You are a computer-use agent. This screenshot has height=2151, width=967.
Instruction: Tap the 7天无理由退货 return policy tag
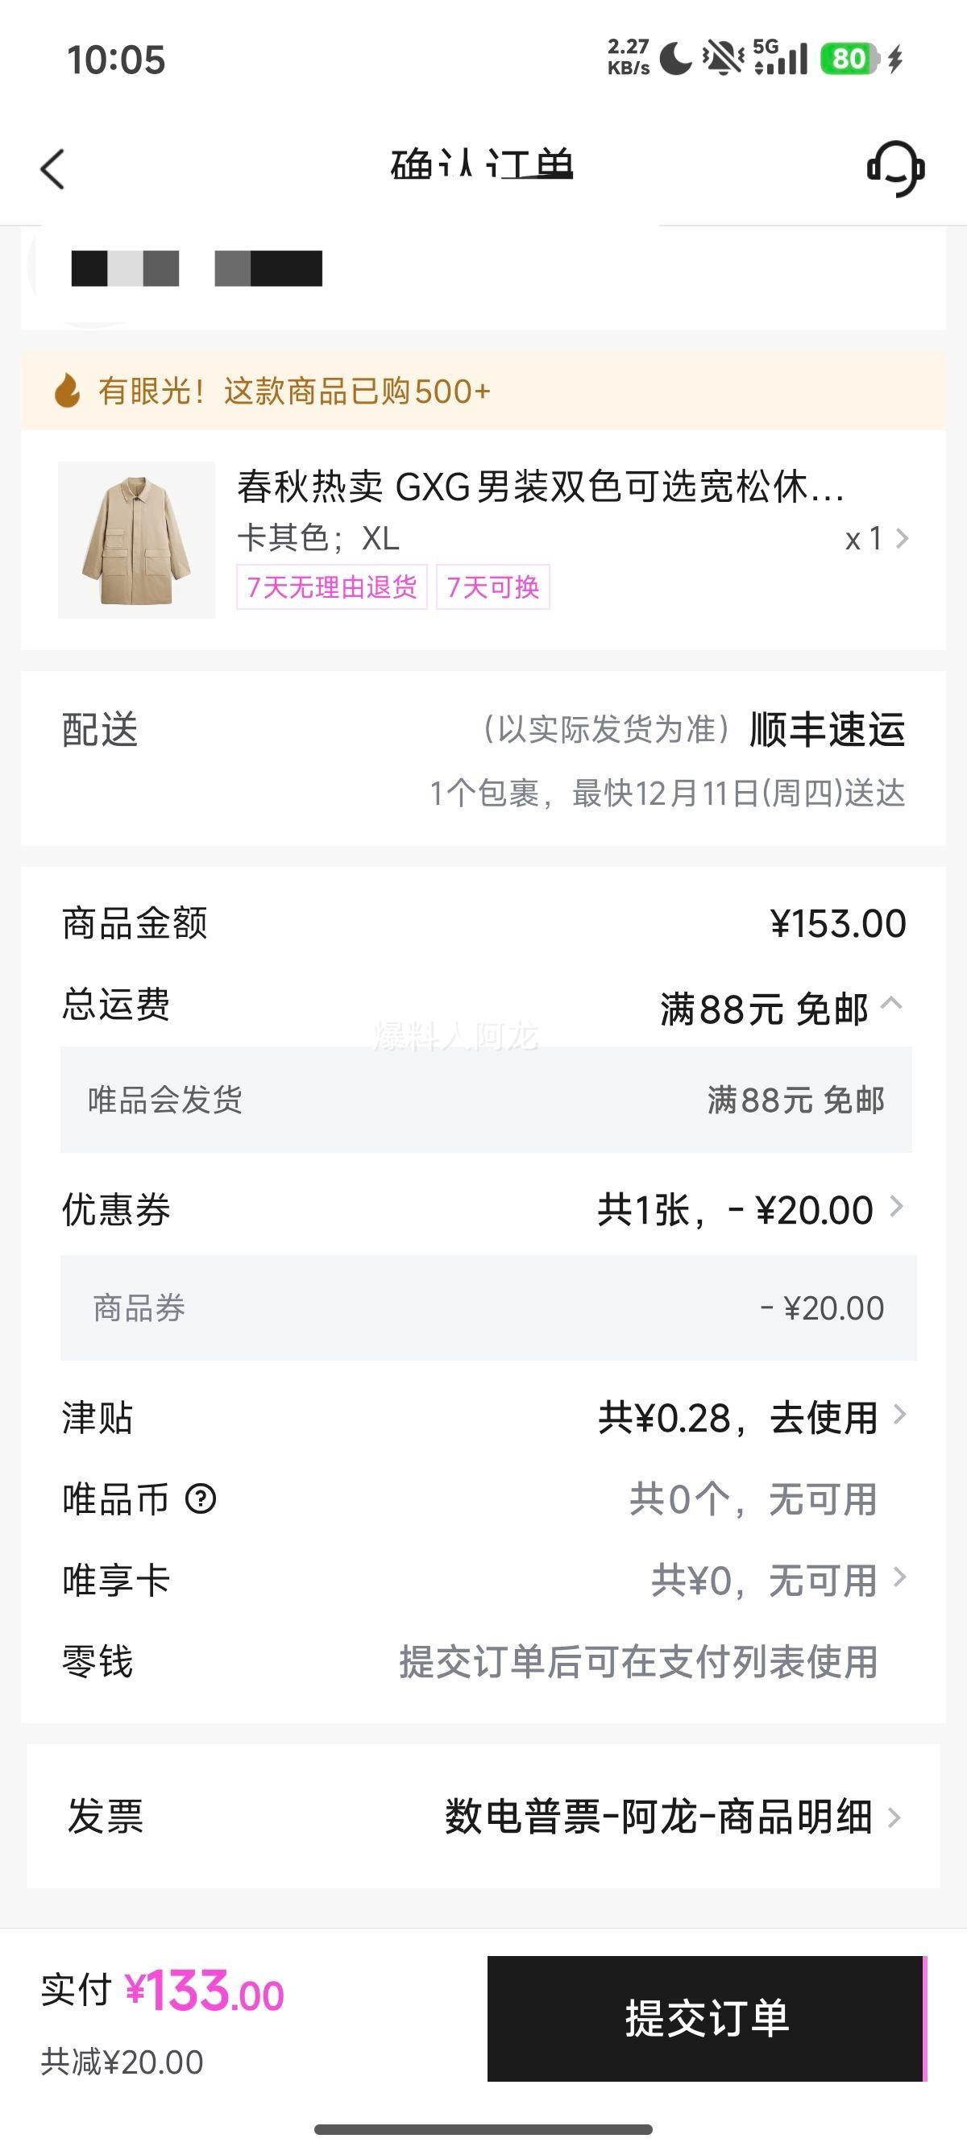tap(331, 587)
